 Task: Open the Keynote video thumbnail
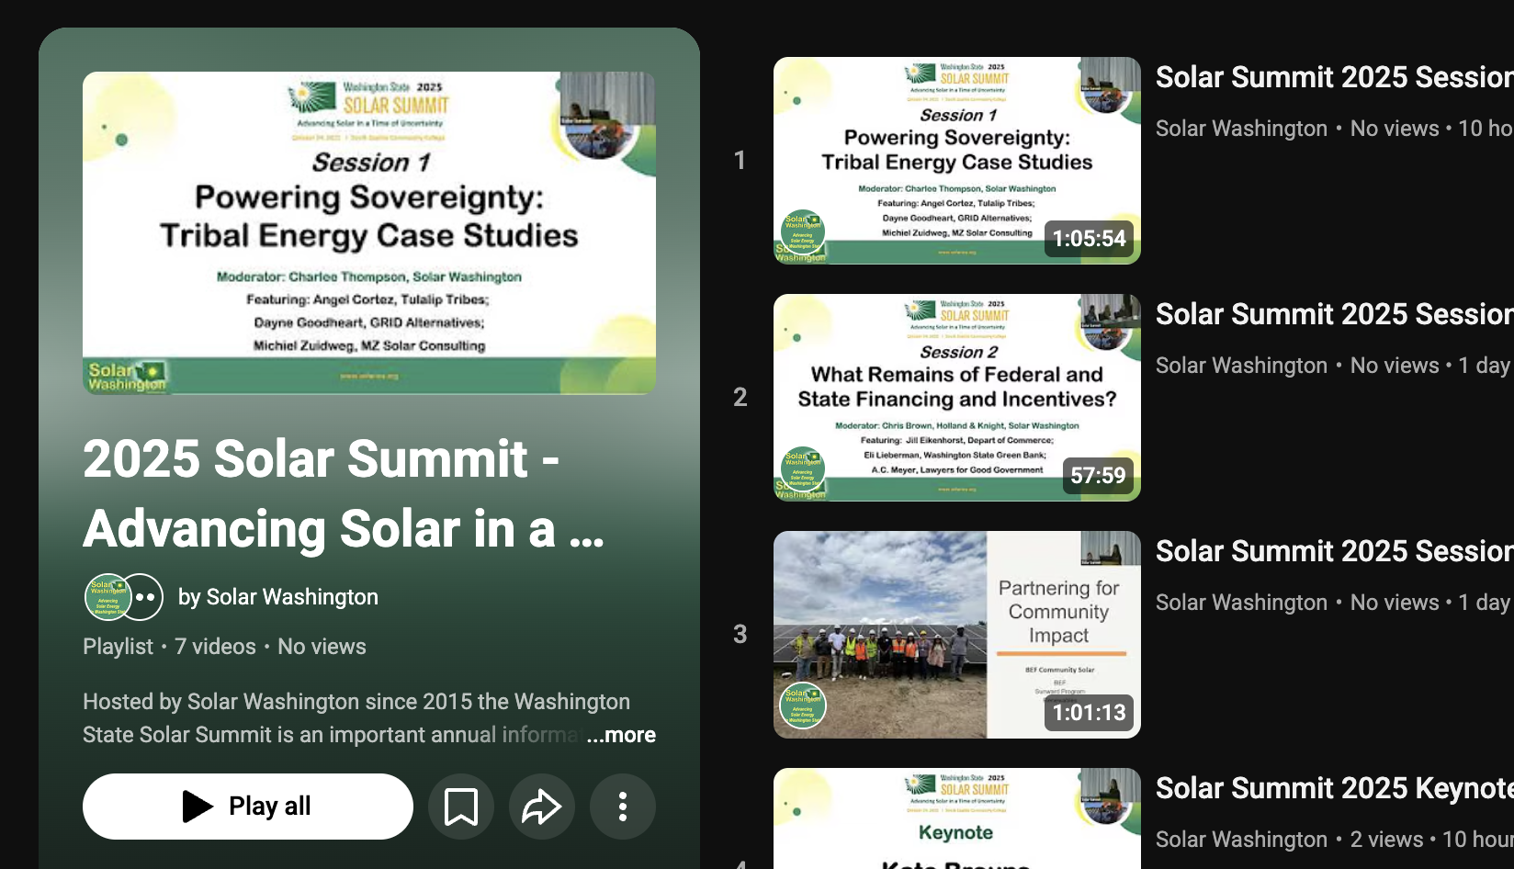[x=957, y=818]
